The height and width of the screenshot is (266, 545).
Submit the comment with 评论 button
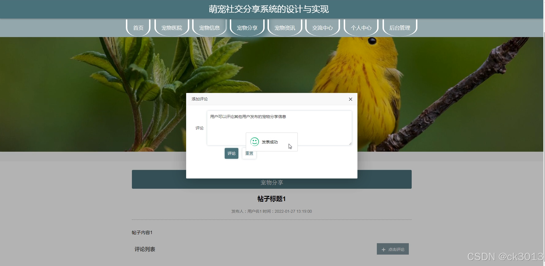(231, 153)
